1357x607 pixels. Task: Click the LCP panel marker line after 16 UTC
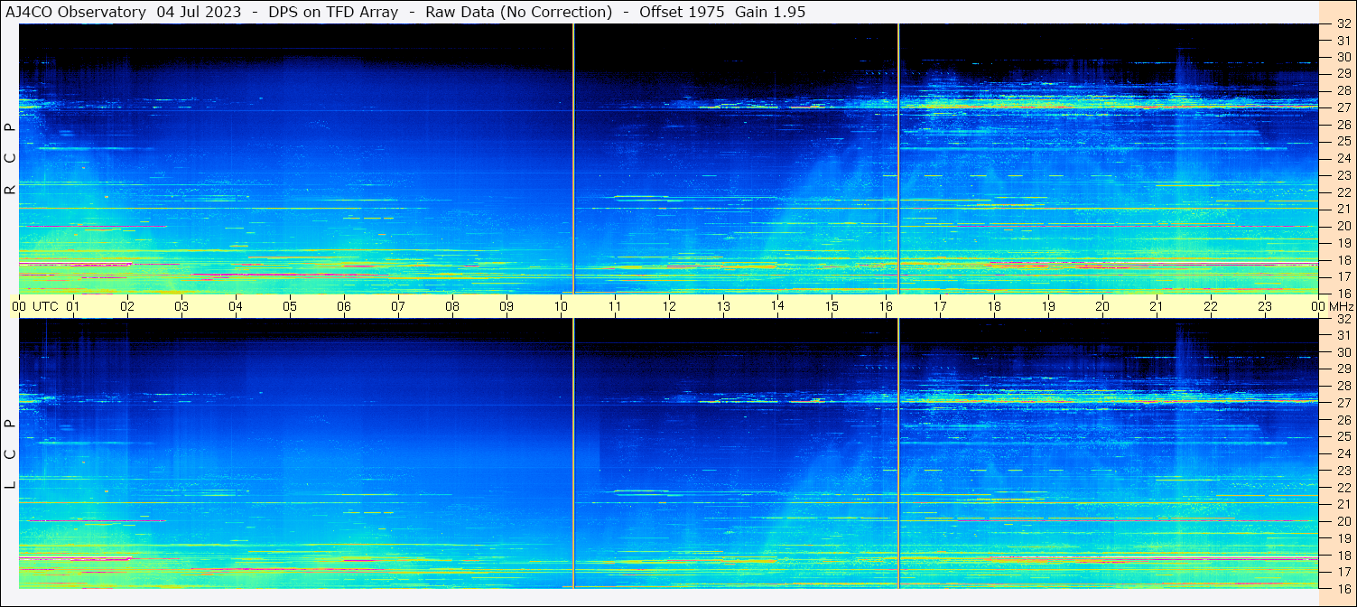[x=898, y=453]
